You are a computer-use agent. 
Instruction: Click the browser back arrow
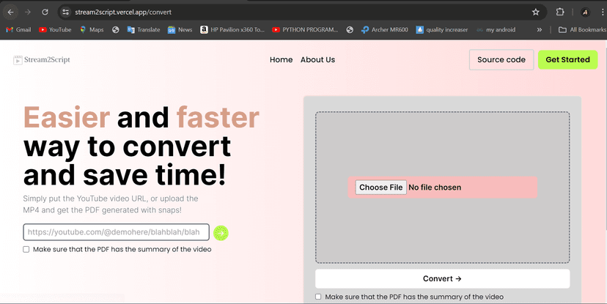10,12
